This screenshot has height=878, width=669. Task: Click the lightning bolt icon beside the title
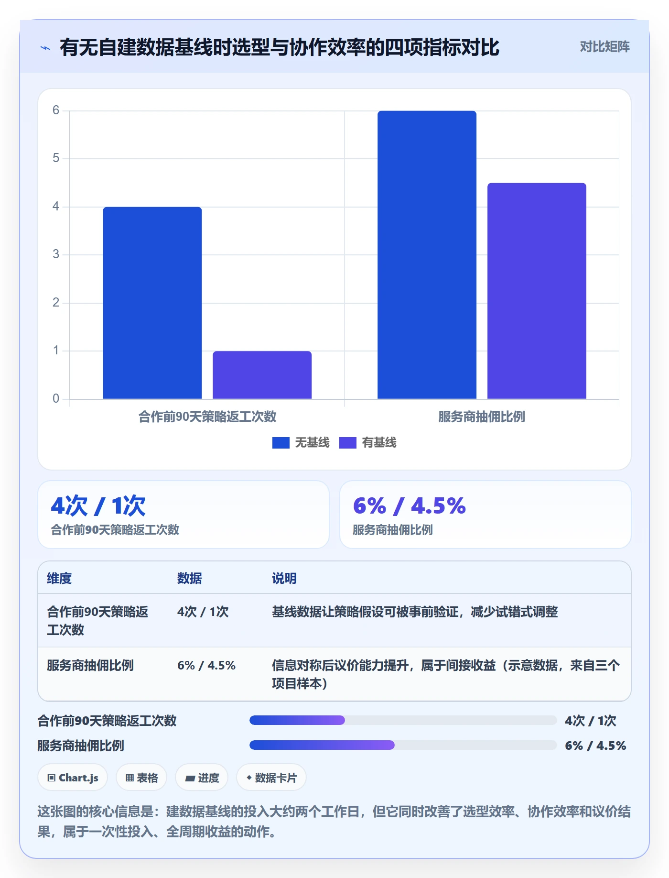pos(45,48)
